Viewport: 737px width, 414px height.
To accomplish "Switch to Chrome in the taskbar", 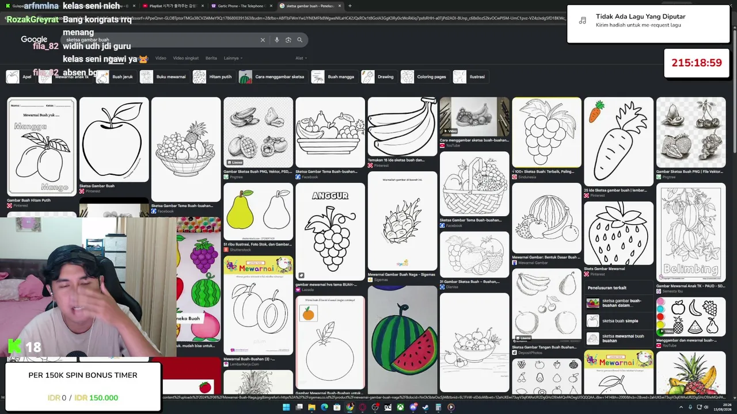I will click(349, 407).
